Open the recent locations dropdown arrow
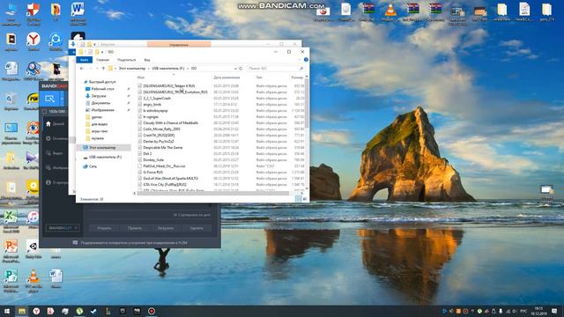Viewport: 564px width, 317px height. (x=97, y=69)
